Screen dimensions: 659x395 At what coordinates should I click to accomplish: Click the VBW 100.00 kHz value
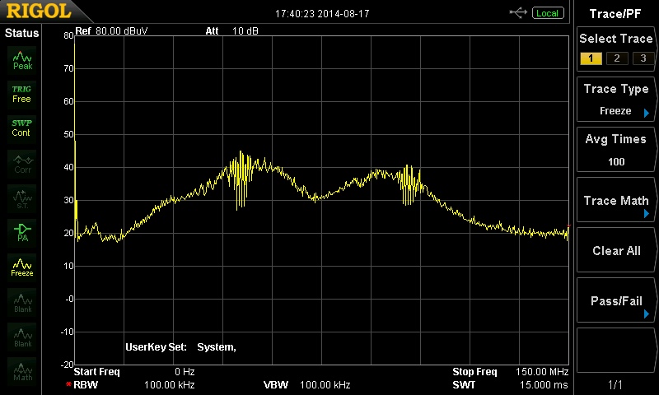click(x=325, y=384)
